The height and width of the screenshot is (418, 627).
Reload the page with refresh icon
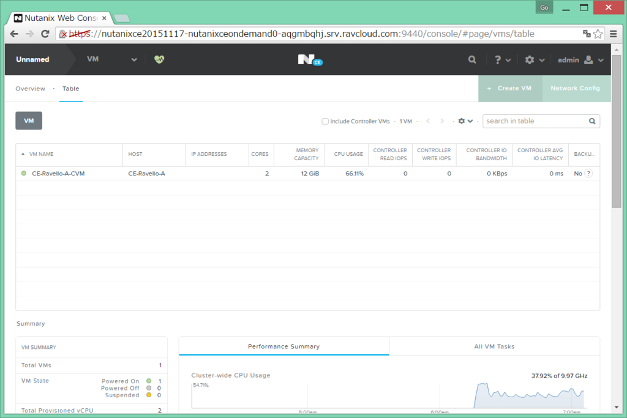[x=45, y=34]
